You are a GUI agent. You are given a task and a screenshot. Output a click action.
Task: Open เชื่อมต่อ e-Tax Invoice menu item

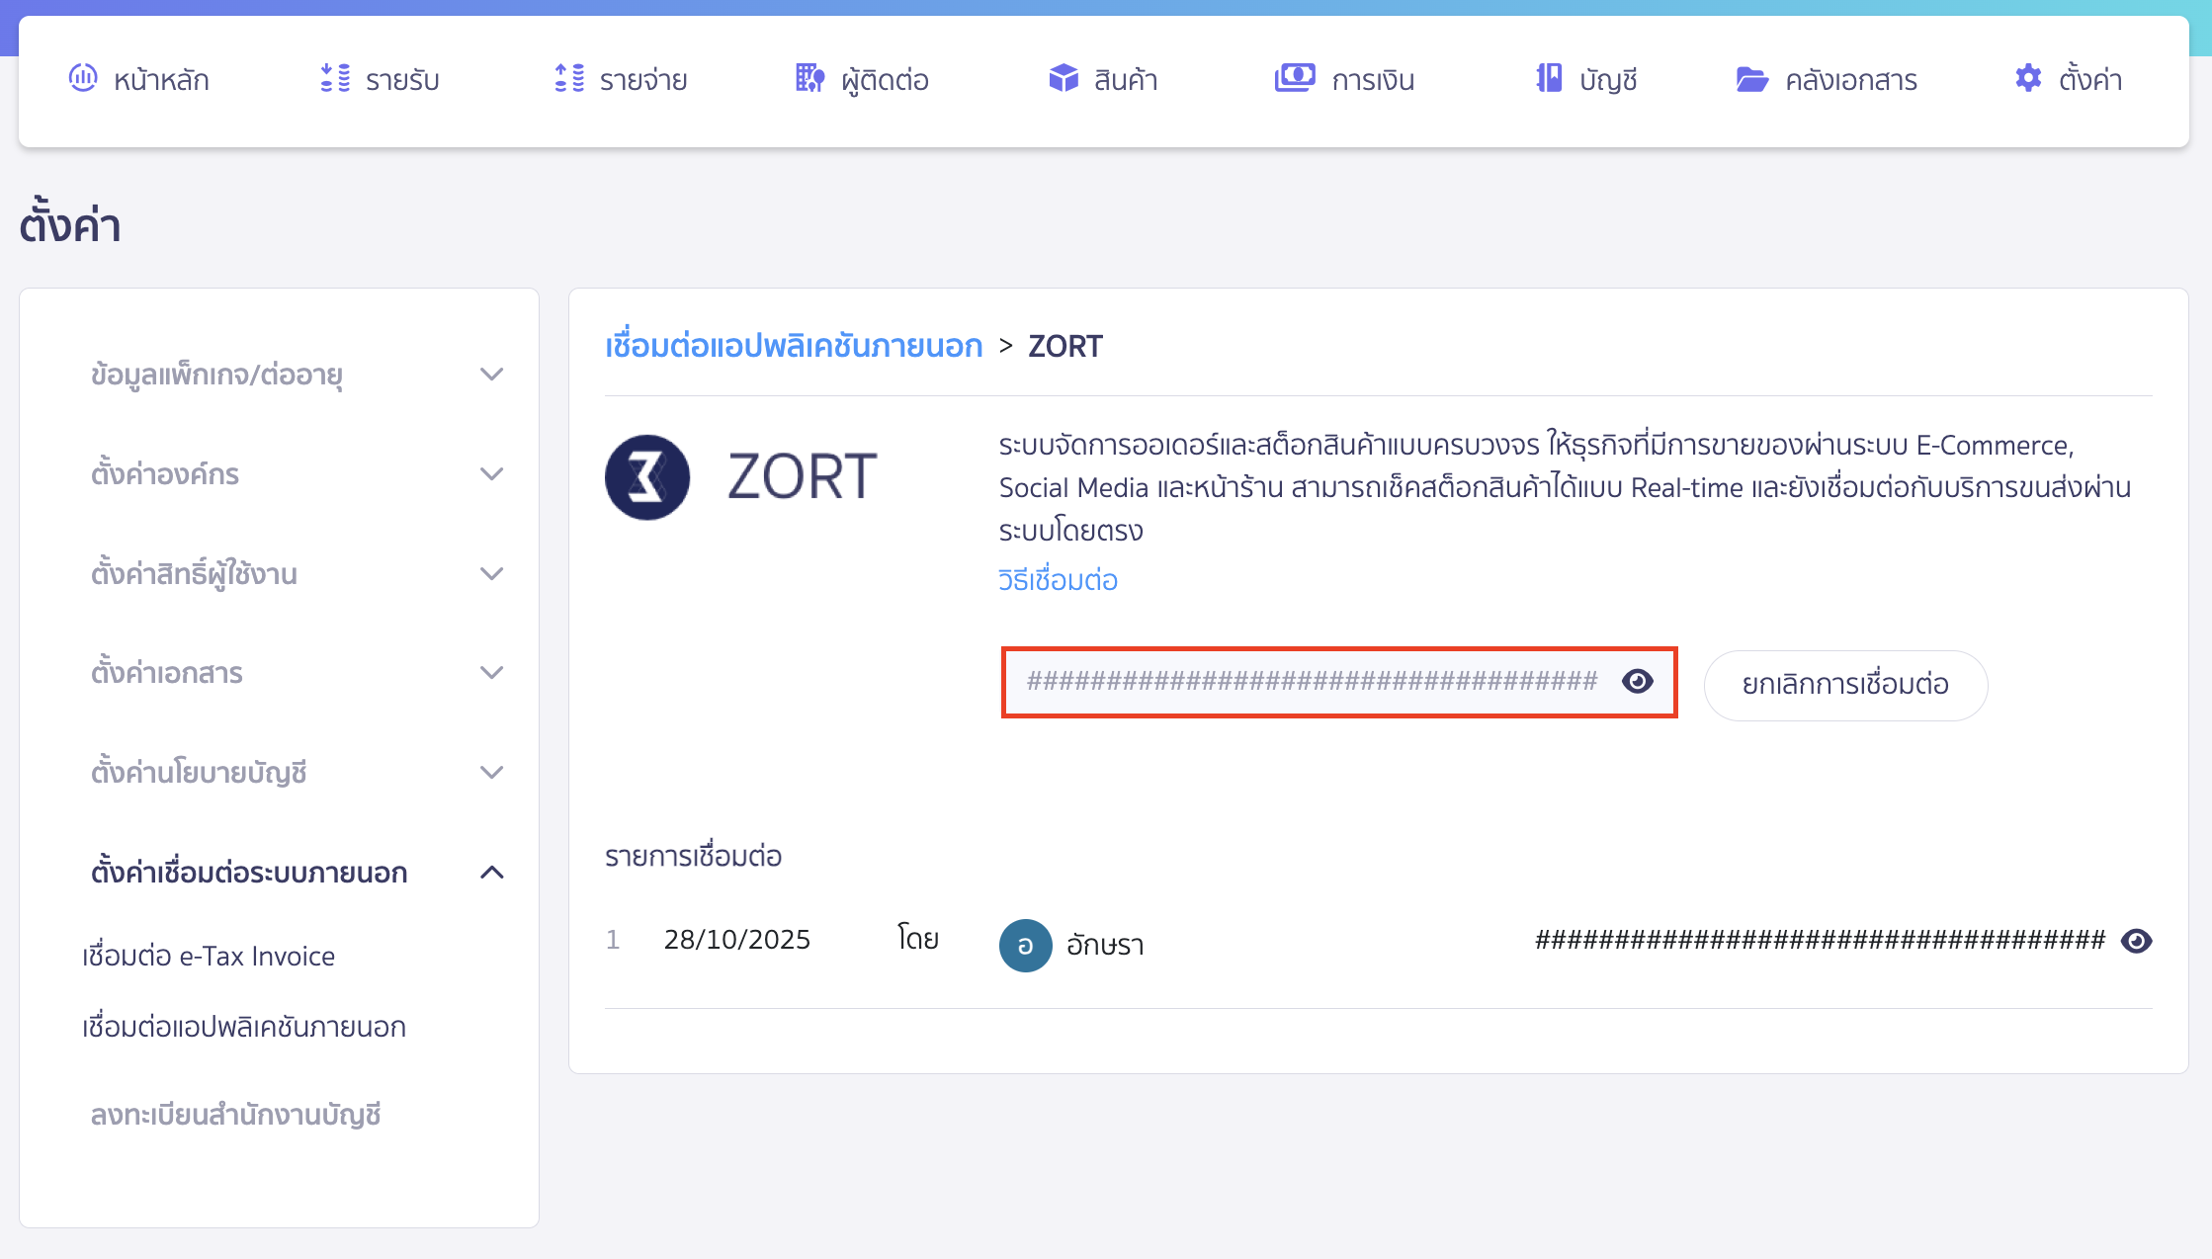[208, 955]
